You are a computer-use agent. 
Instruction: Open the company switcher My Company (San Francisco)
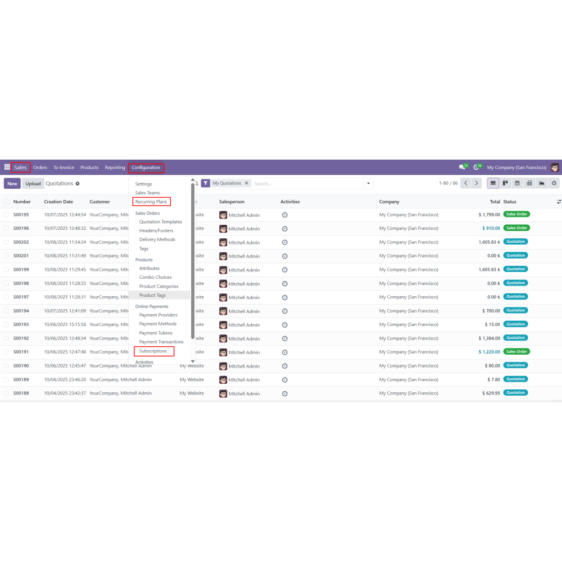(x=516, y=167)
